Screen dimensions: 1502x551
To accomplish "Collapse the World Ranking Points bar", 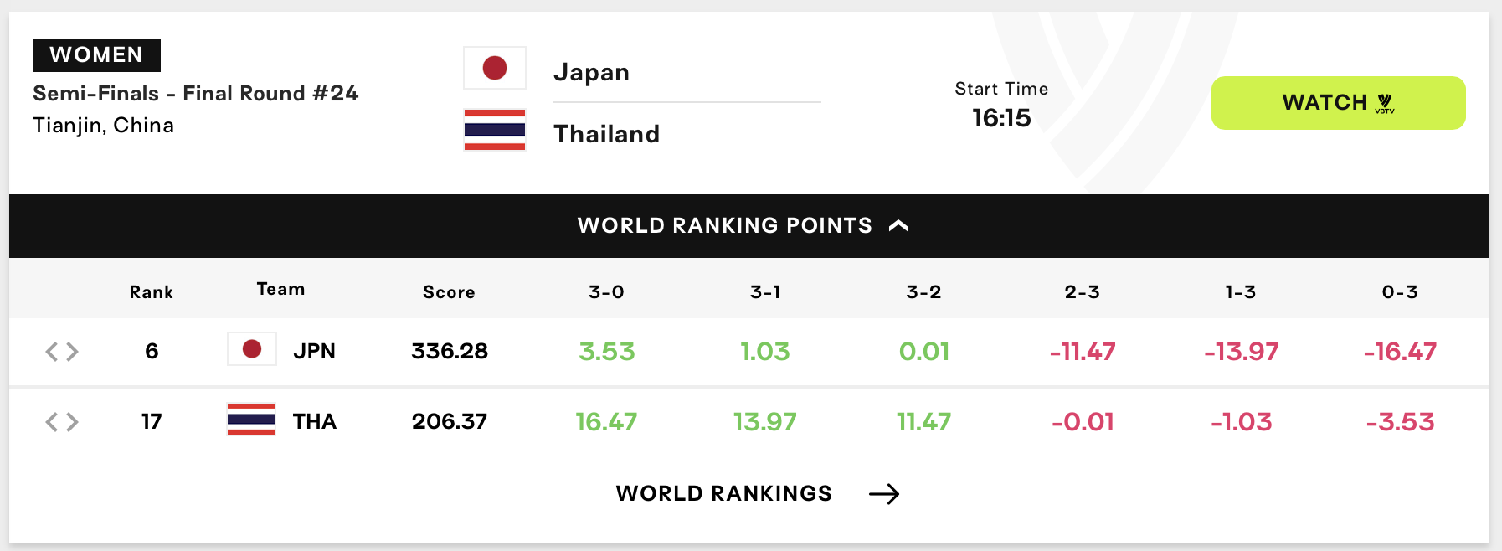I will click(x=749, y=226).
